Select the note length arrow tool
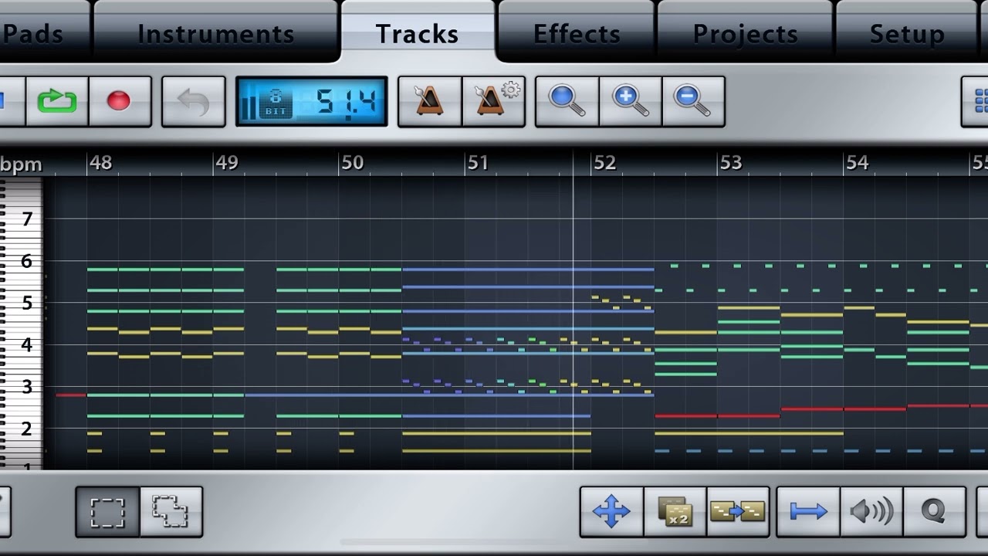 (x=808, y=511)
